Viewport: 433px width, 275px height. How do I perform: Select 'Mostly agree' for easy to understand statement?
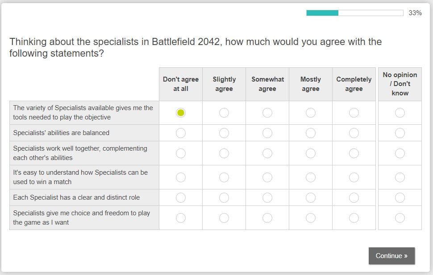tap(311, 177)
